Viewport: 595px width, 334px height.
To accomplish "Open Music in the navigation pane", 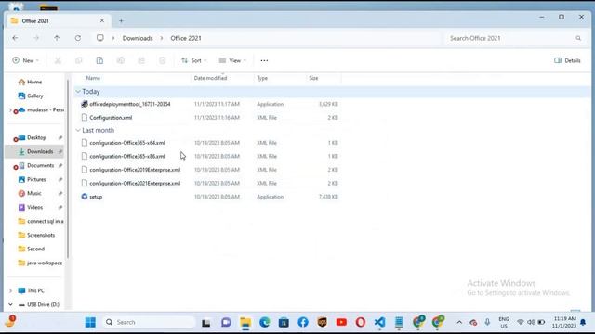I will click(x=30, y=194).
